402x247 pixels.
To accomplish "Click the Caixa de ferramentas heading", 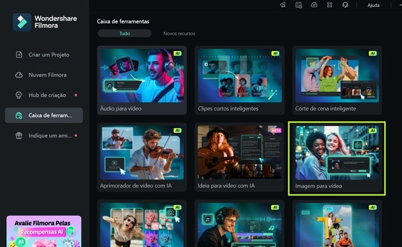I will [123, 22].
